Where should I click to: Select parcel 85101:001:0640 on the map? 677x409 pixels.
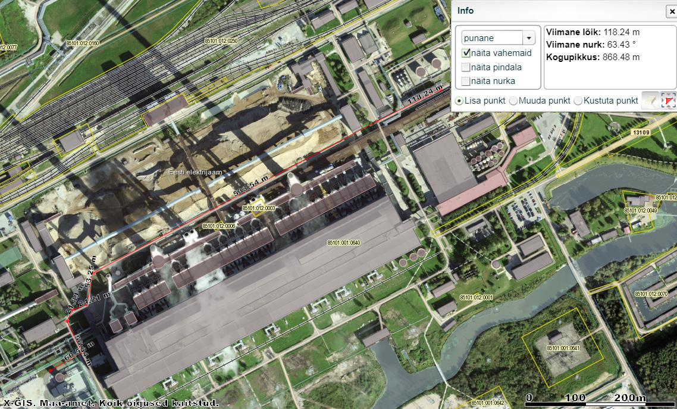(x=344, y=242)
